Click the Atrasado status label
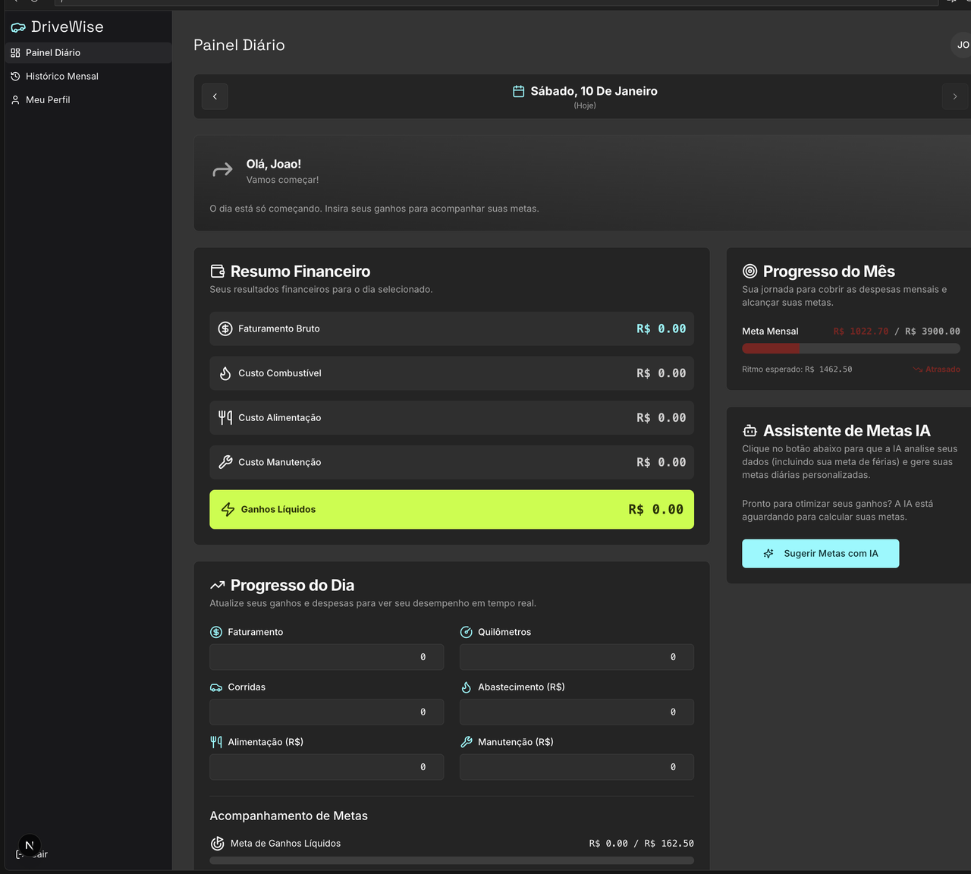 click(x=937, y=369)
